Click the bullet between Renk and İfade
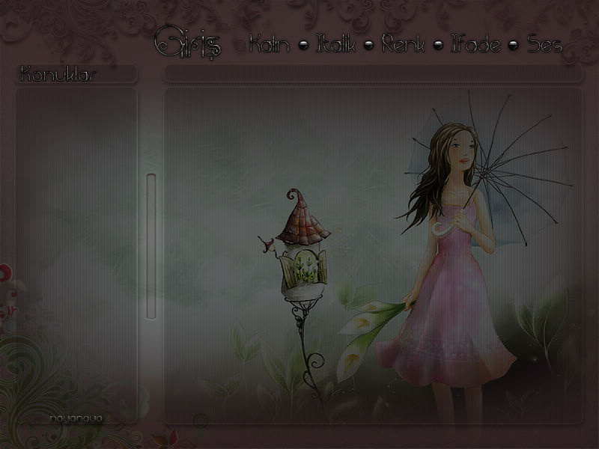599x449 pixels. pos(438,45)
